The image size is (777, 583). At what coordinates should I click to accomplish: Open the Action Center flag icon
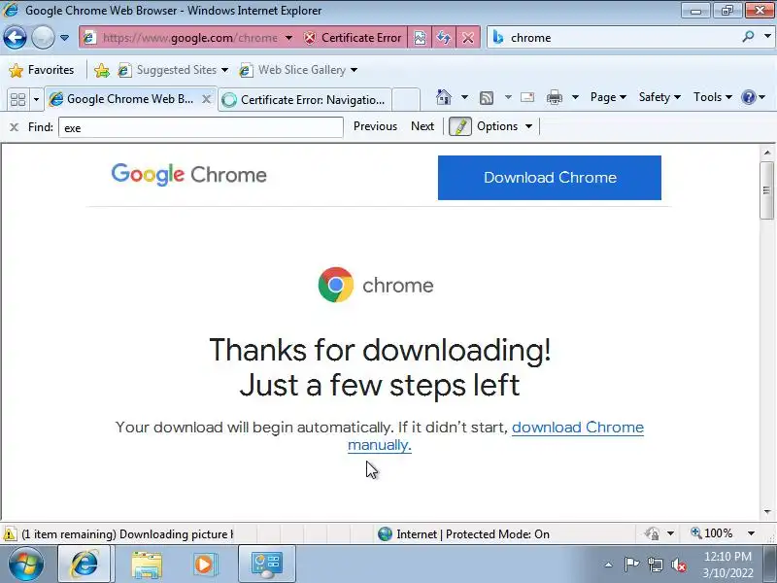(631, 565)
